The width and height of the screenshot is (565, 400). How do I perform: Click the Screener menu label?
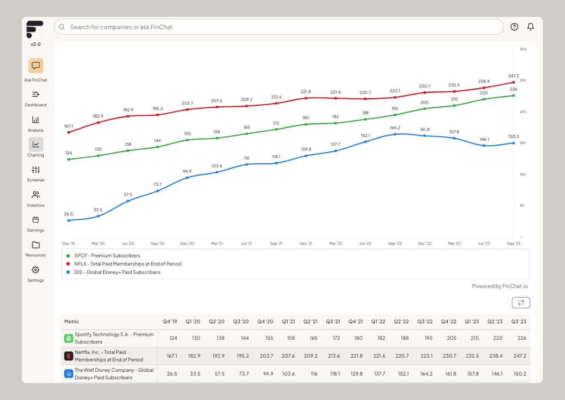click(x=36, y=180)
